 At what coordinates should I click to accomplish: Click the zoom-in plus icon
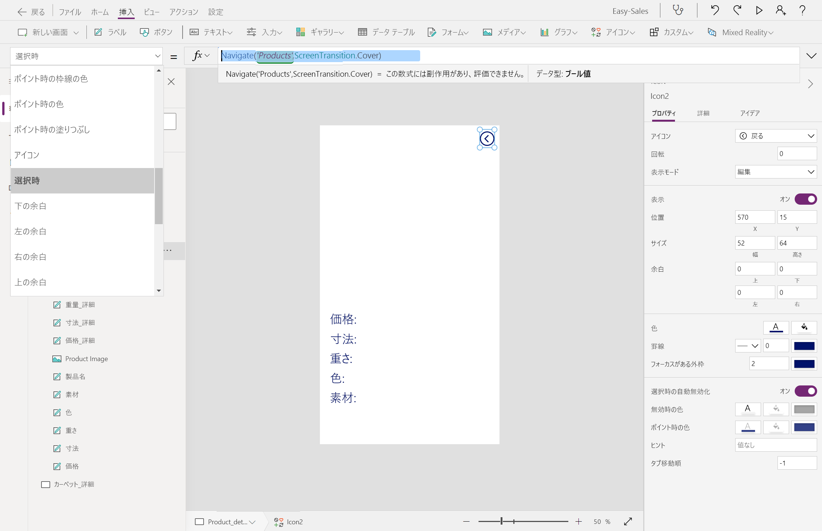[x=578, y=521]
